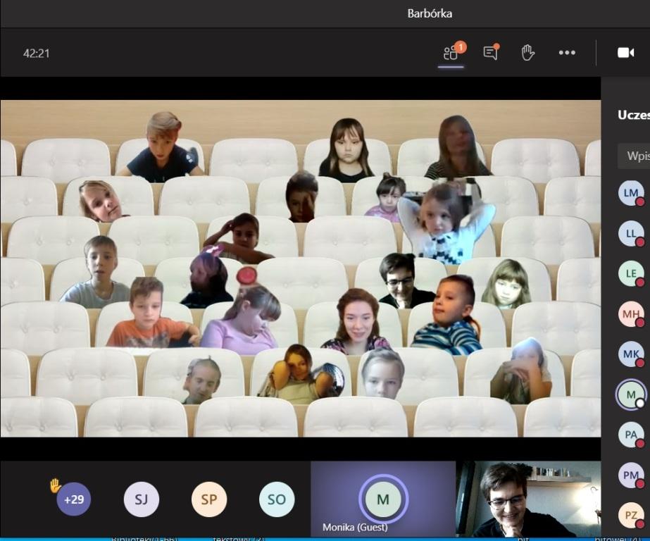Select participant M in the list
The width and height of the screenshot is (650, 541).
631,394
